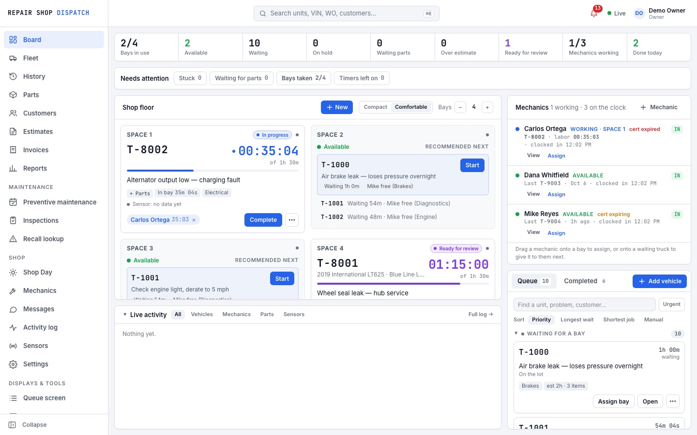The image size is (697, 435).
Task: Remove Carlos Ortega from Space 1
Action: click(x=194, y=220)
